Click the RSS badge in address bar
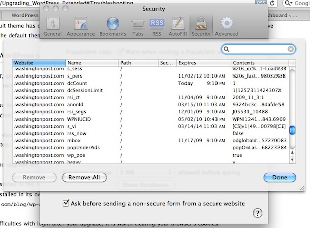The image size is (310, 228). 261,3
